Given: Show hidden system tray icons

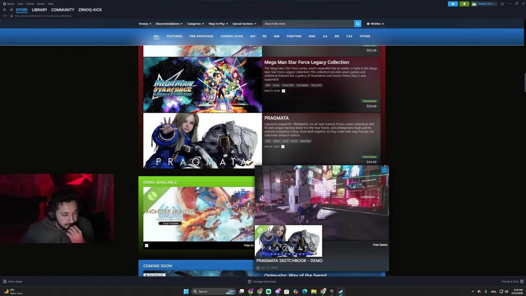Looking at the screenshot, I should tap(473, 291).
